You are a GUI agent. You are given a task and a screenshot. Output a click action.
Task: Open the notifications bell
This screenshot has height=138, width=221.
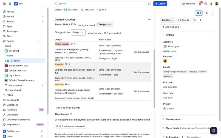coord(200,4)
